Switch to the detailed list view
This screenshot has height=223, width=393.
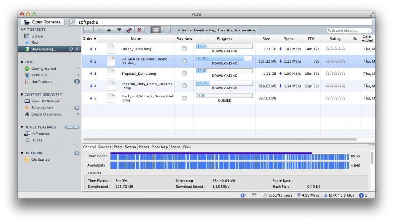coord(156,30)
